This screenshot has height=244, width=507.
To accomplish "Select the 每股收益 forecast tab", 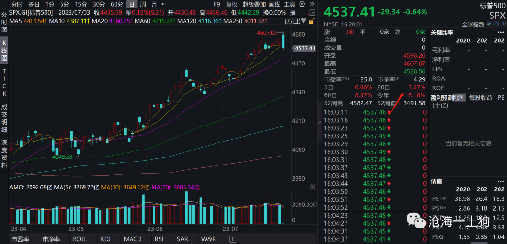I will (x=481, y=97).
